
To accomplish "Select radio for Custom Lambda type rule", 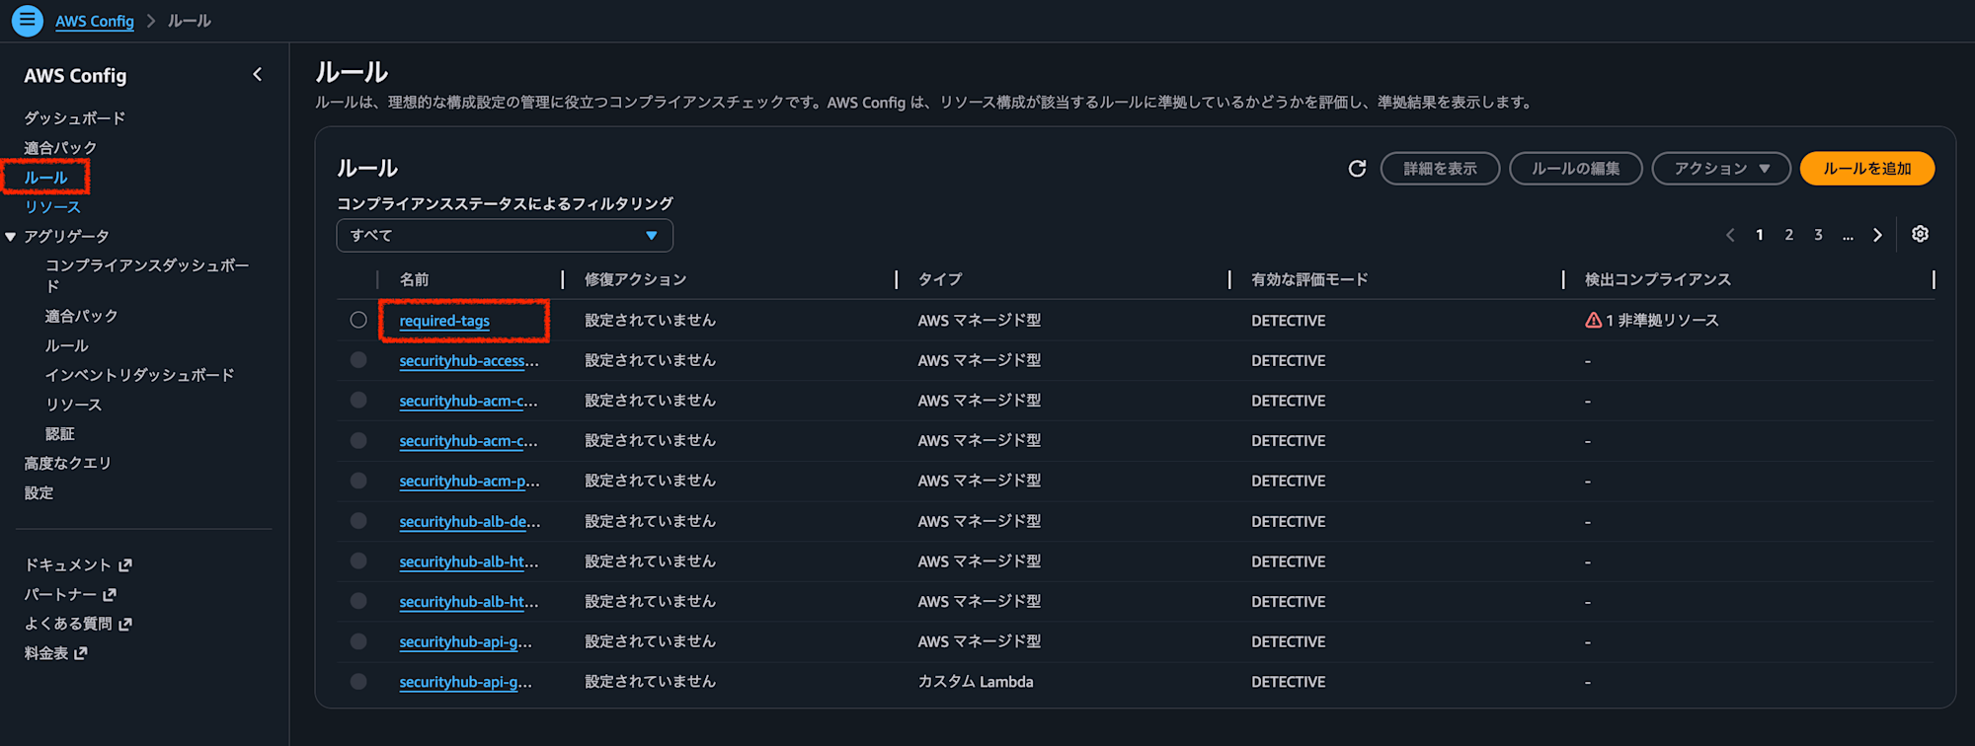I will coord(358,682).
